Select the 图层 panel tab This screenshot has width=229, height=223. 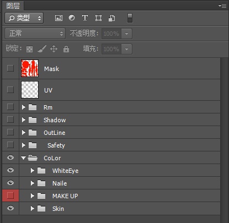pyautogui.click(x=13, y=6)
